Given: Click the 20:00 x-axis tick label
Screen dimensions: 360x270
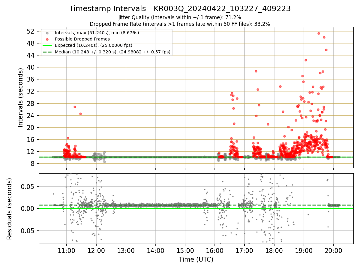Looking at the screenshot, I should click(334, 251).
